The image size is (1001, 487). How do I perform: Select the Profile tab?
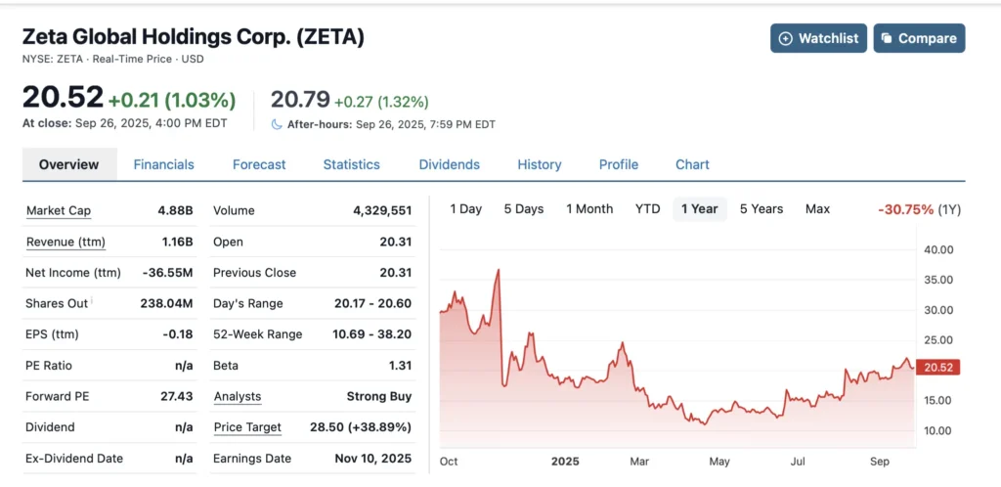coord(618,164)
